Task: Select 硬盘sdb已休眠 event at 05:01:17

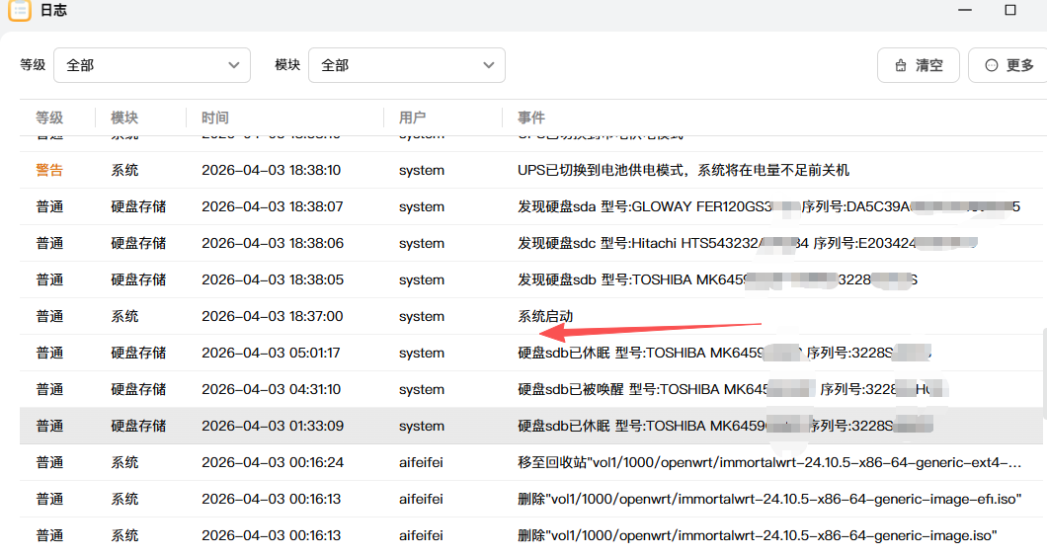Action: [x=724, y=353]
